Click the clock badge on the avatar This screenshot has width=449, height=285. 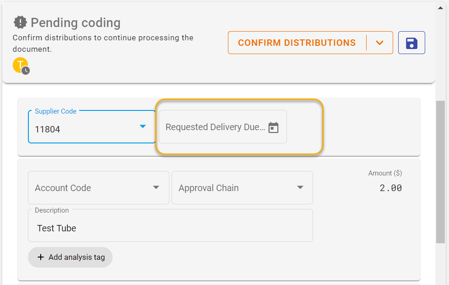(x=26, y=71)
